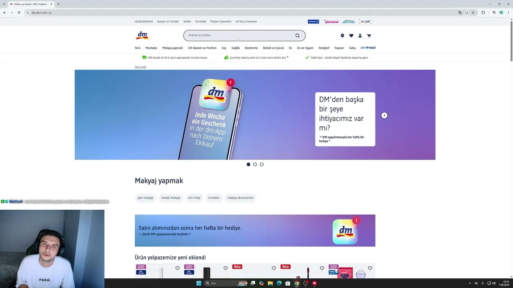Launch Microsoft Edge from the taskbar

coord(279,283)
